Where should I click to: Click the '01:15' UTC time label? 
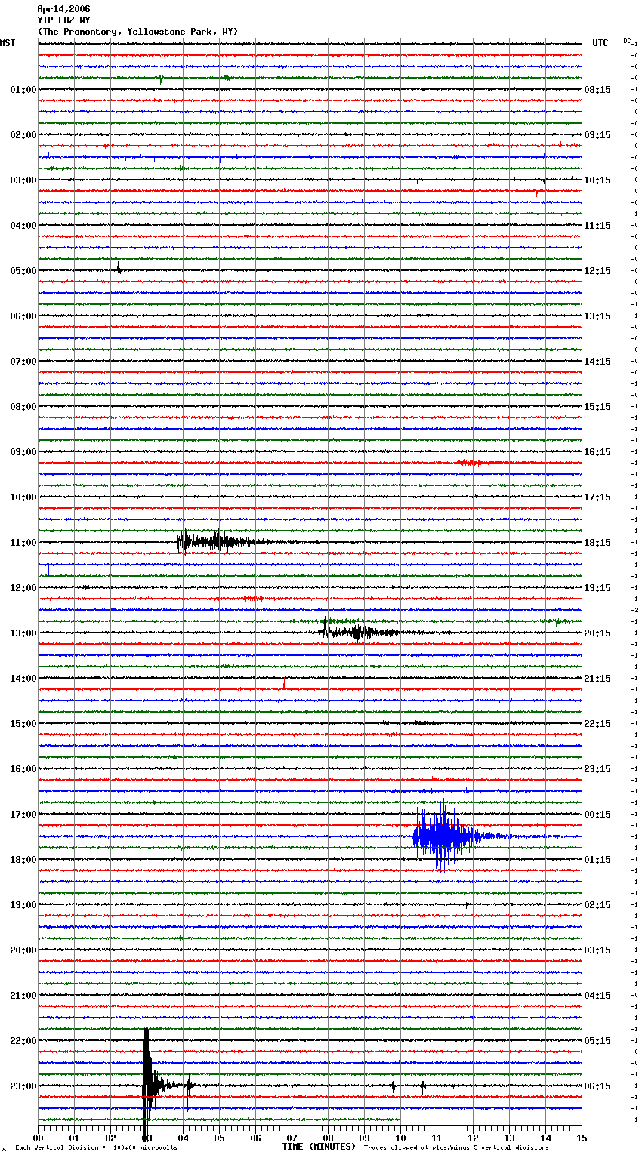597,860
